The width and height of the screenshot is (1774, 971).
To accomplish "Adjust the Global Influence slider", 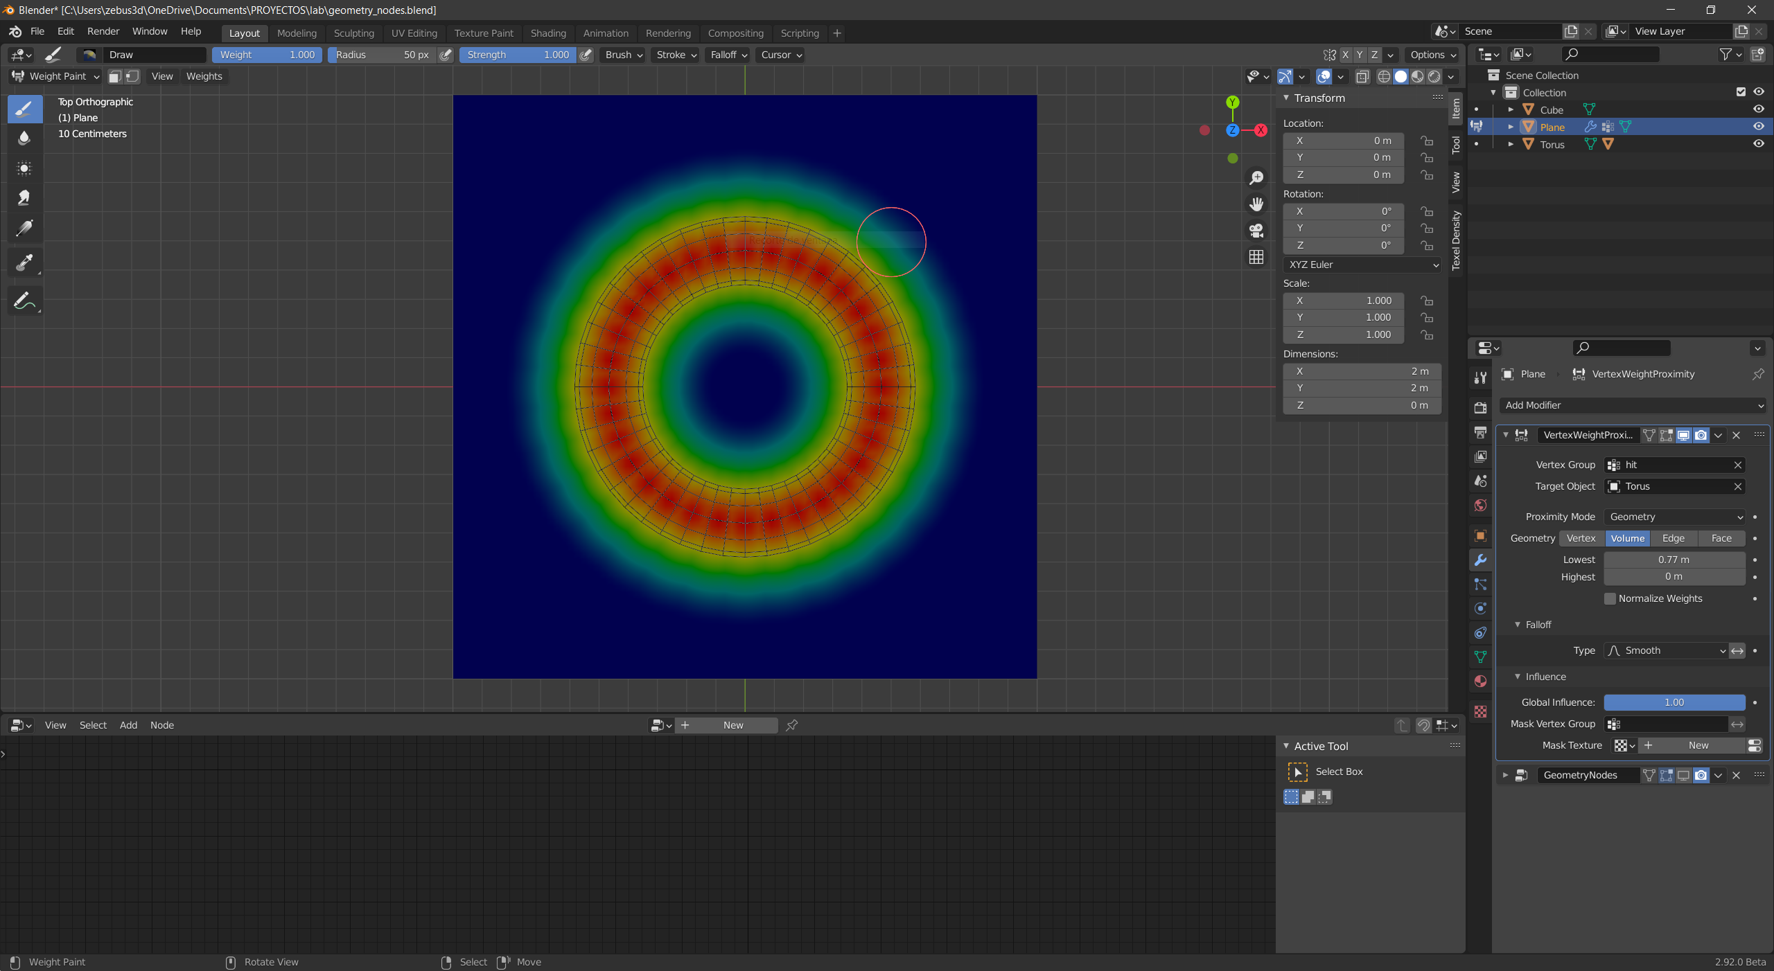I will [x=1674, y=702].
